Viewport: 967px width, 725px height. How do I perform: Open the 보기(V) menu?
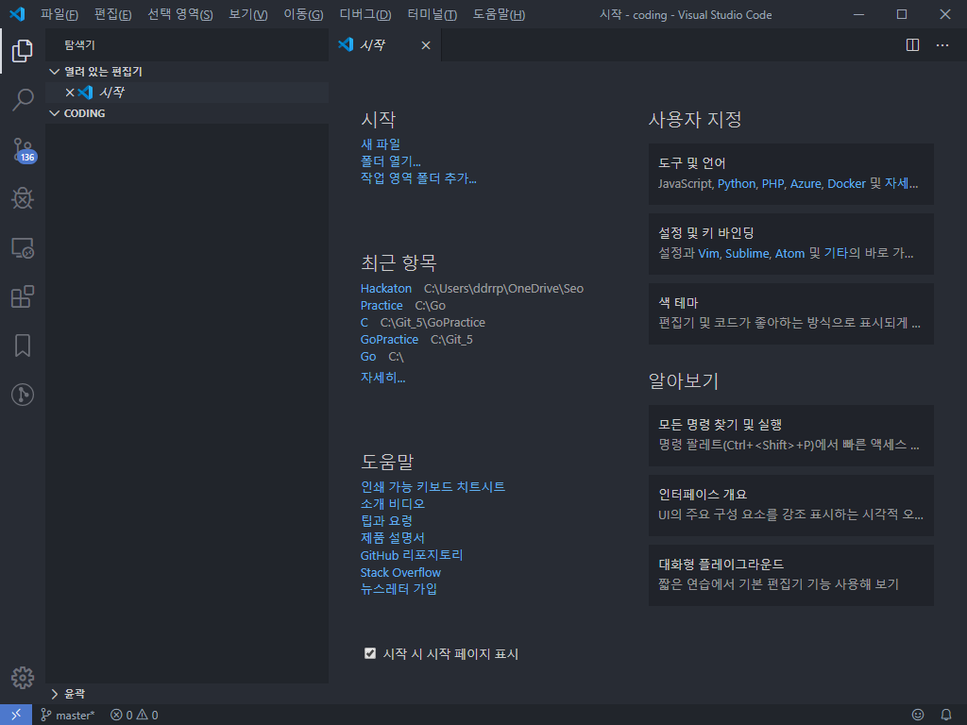pos(248,14)
